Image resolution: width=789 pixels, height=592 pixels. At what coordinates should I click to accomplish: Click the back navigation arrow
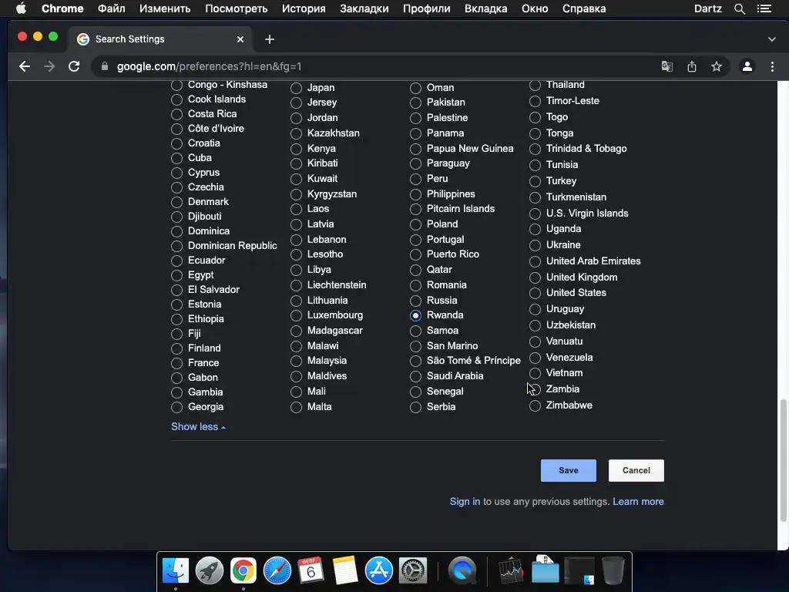click(25, 66)
